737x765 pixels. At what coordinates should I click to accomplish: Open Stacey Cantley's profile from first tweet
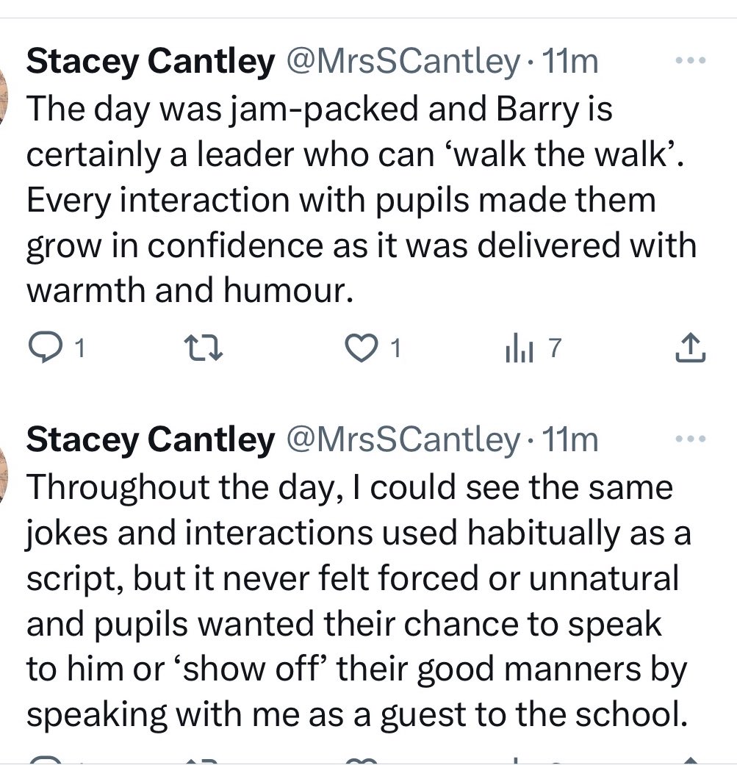149,62
